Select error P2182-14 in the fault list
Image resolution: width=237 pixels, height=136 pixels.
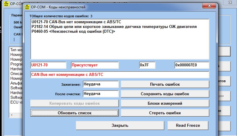coord(113,27)
